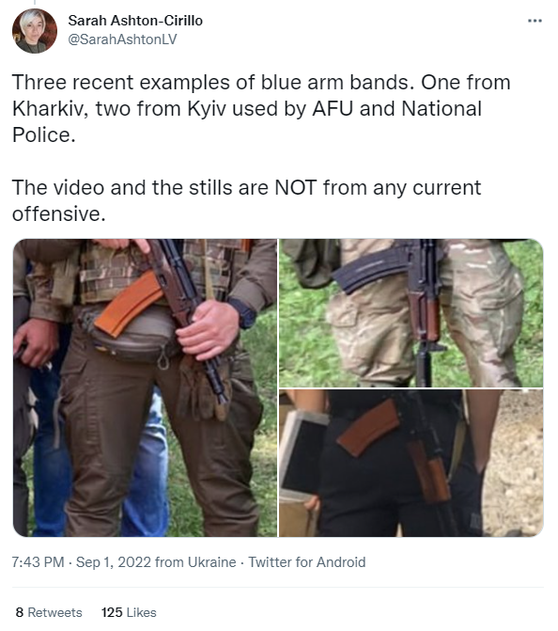View the 125 Likes list
Viewport: 558px width, 631px height.
click(129, 612)
